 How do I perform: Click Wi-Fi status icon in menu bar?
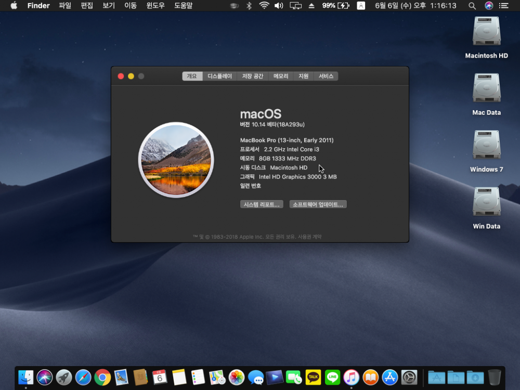pos(264,6)
